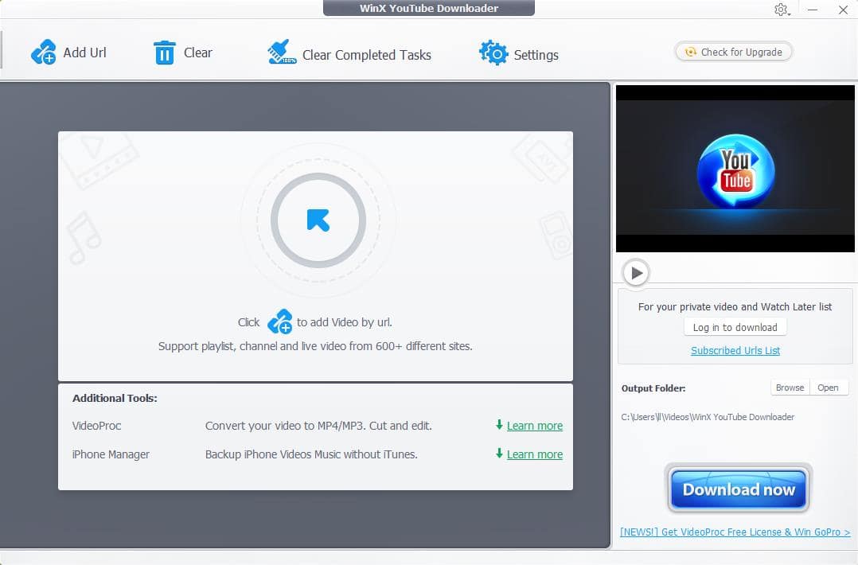Screen dimensions: 858x565
Task: Click Browse to choose the output folder
Action: click(x=790, y=388)
